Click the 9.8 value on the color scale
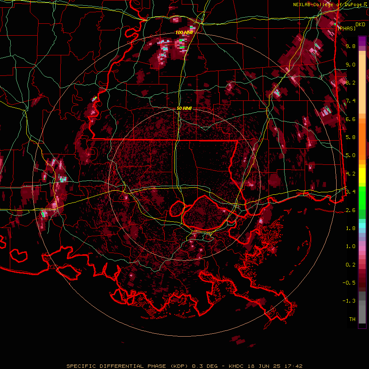 pyautogui.click(x=351, y=46)
